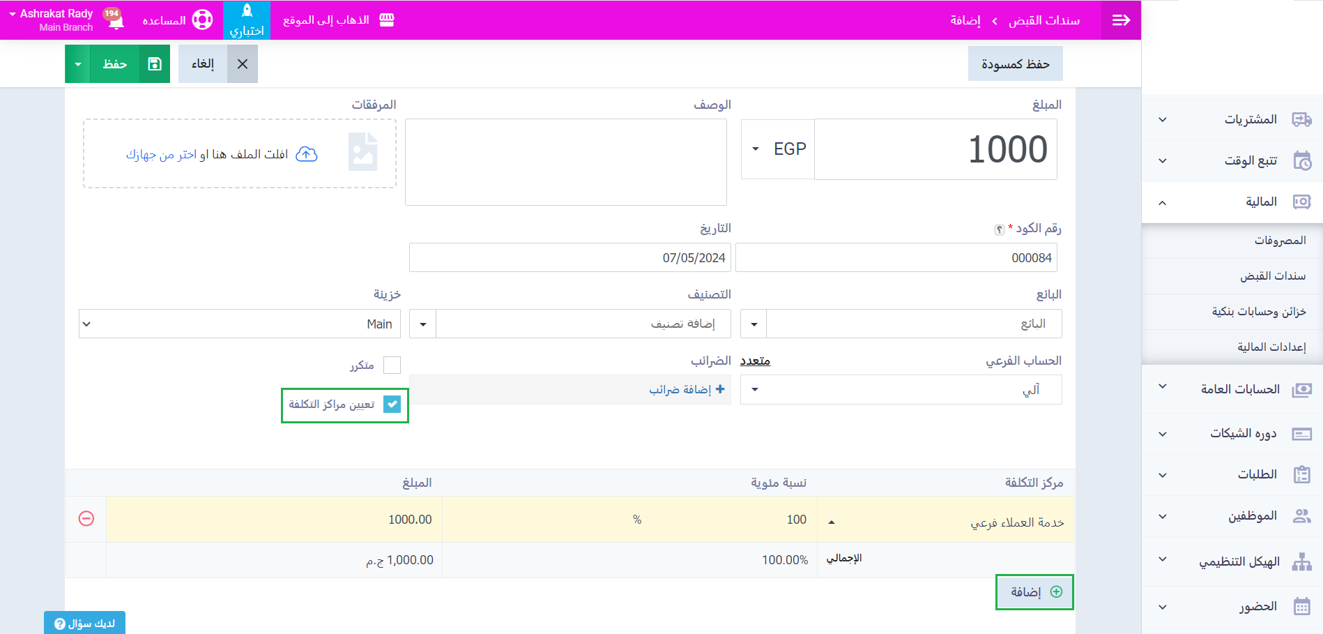
Task: Click the add taxes link
Action: coord(687,389)
